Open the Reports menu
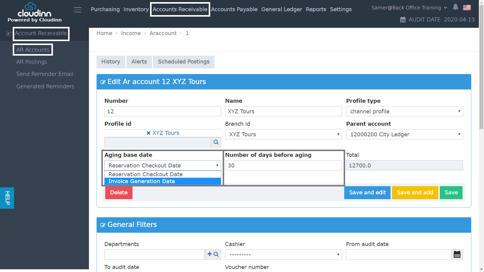The width and height of the screenshot is (484, 272). [316, 9]
